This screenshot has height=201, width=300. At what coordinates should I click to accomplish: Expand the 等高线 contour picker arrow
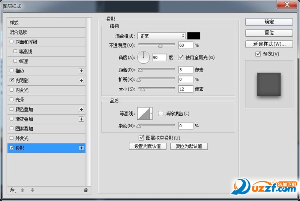pos(151,113)
